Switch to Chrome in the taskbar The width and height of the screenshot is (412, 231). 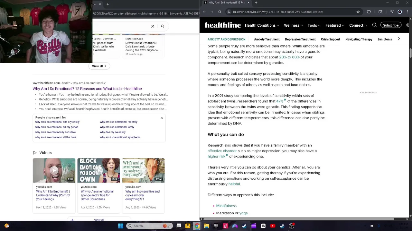point(197,226)
